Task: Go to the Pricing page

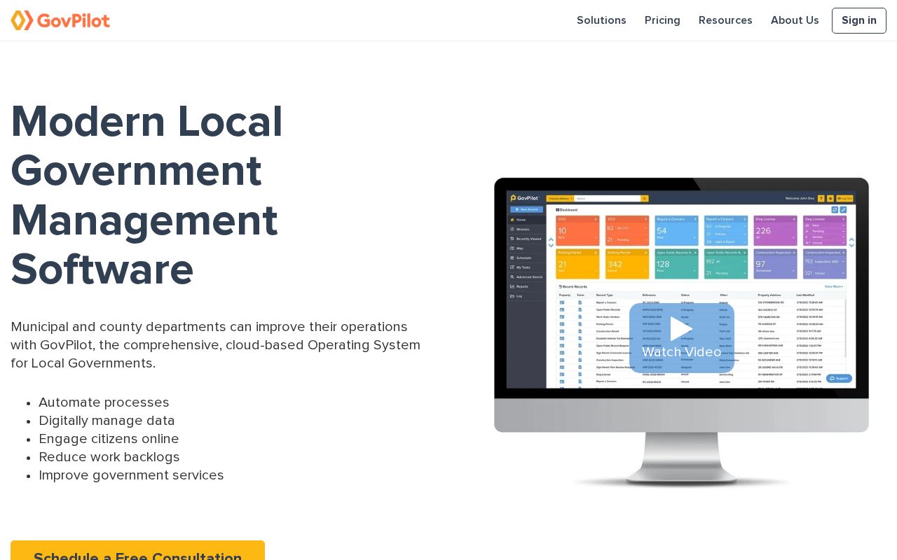Action: click(662, 20)
